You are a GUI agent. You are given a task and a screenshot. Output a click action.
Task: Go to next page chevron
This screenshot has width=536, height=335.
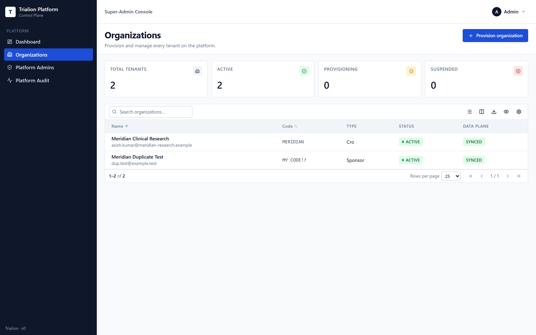point(508,176)
